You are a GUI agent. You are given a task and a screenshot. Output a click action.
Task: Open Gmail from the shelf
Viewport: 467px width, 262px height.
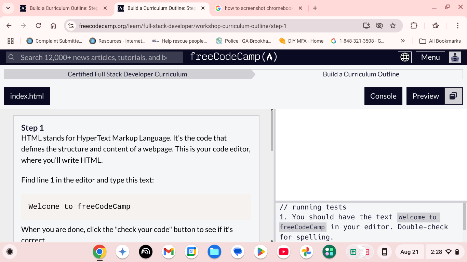click(168, 252)
